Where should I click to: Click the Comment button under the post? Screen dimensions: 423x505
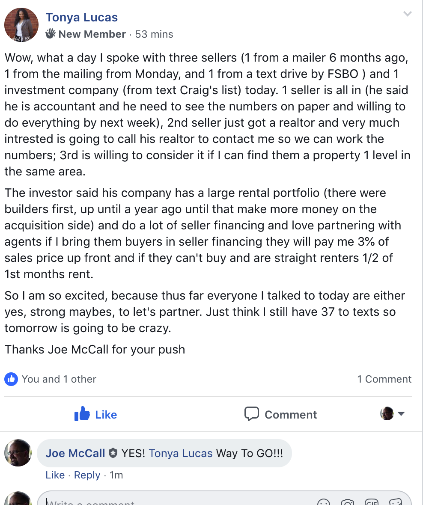pyautogui.click(x=281, y=414)
